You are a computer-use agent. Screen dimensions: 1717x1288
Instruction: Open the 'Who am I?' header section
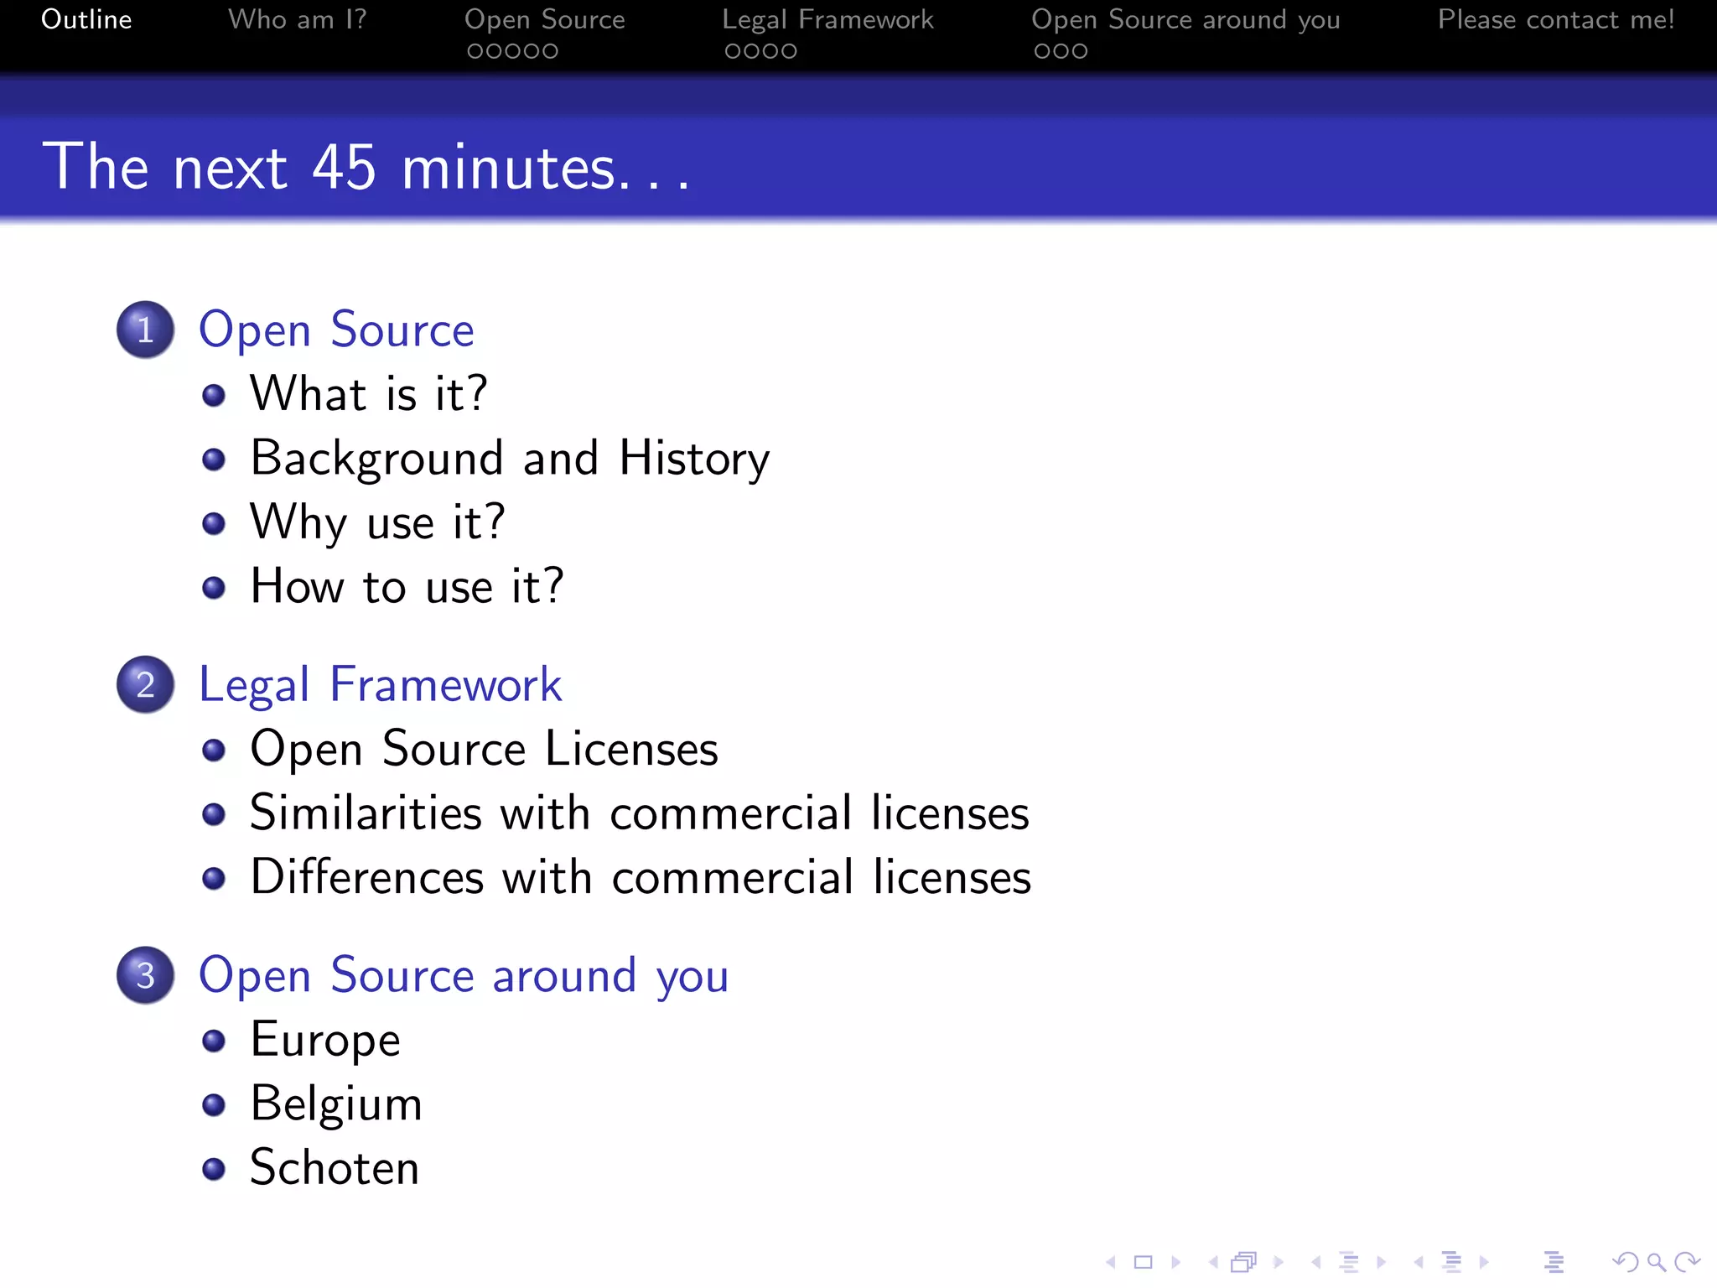coord(297,19)
